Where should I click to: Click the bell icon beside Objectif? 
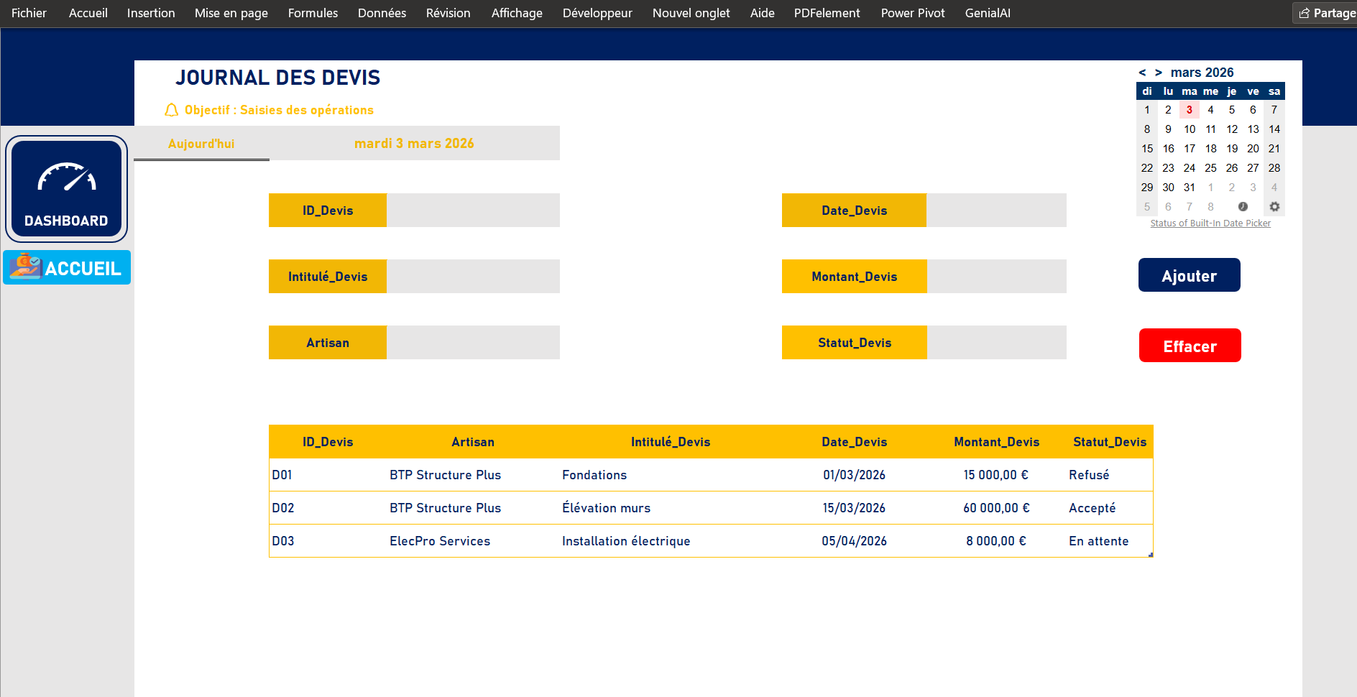tap(171, 110)
